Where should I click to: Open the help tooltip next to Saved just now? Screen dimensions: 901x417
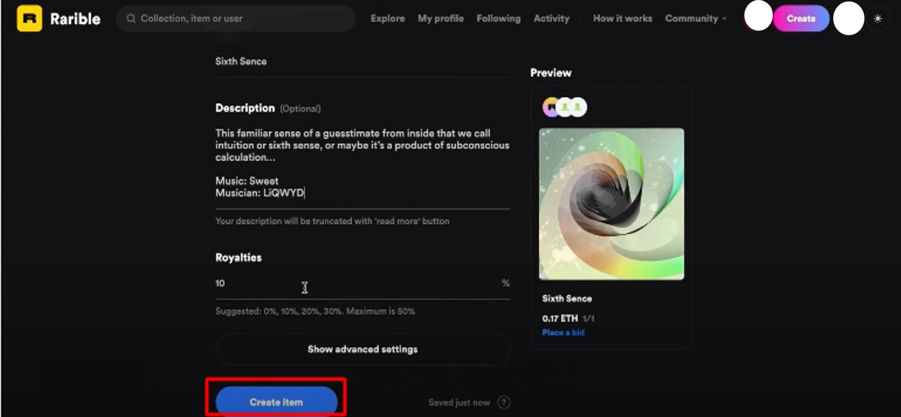[x=503, y=402]
